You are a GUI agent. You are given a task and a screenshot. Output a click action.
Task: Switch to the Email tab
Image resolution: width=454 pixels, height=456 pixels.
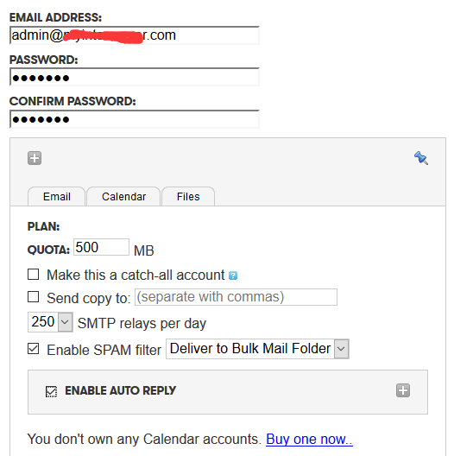click(56, 197)
